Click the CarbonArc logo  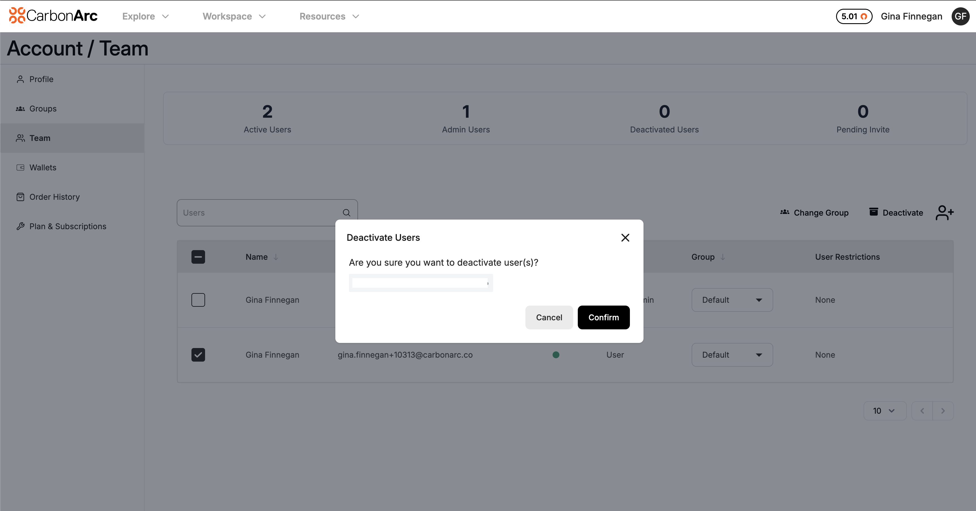54,16
